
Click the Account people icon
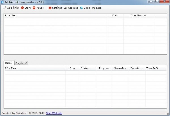65,8
